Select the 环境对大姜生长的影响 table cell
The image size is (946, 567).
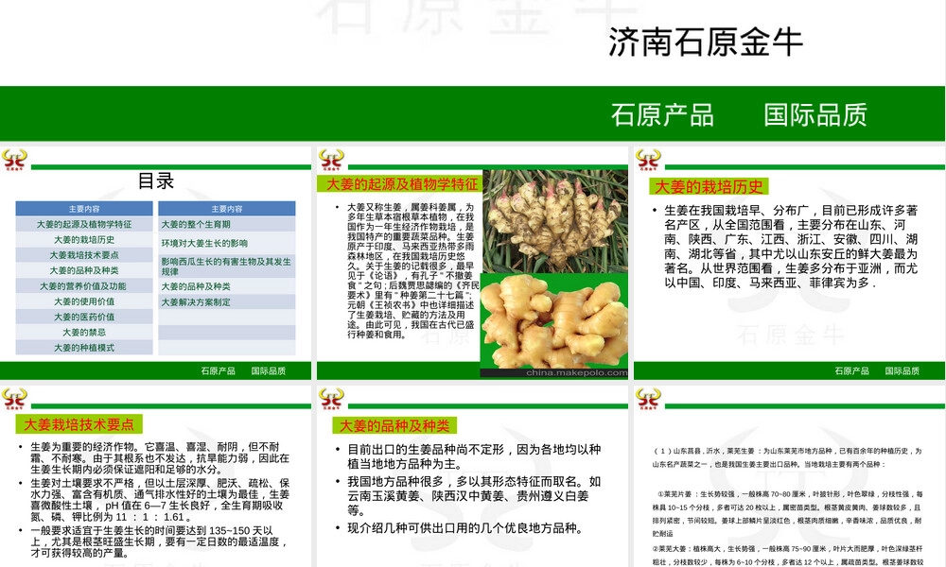227,243
